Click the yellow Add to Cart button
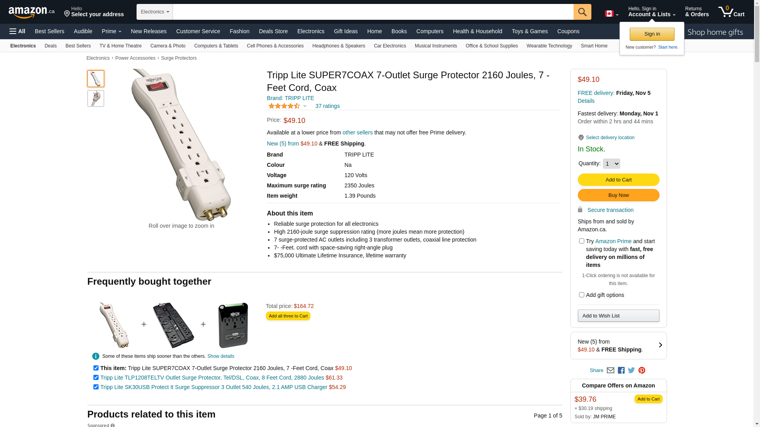Viewport: 760px width, 427px height. (x=618, y=180)
